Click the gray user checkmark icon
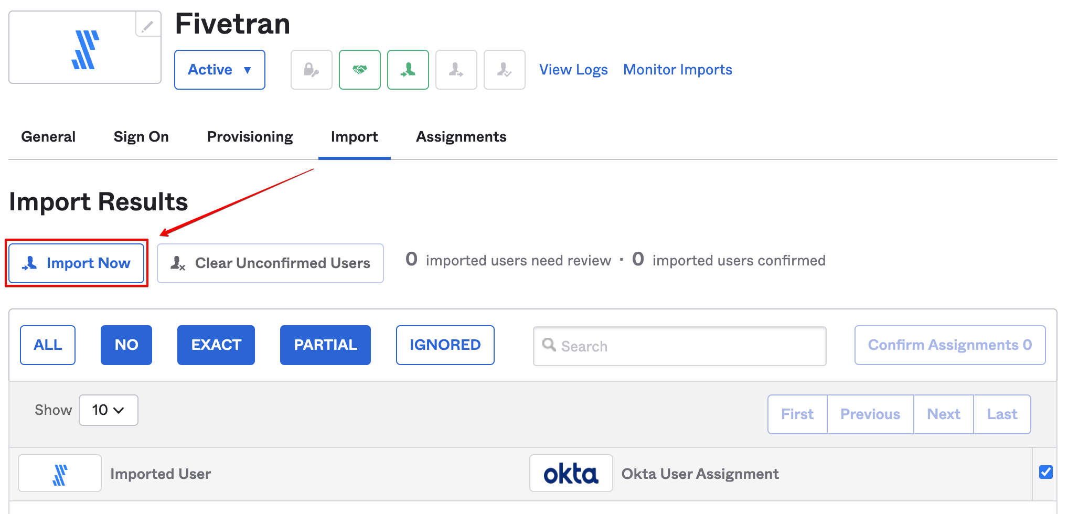Viewport: 1068px width, 514px height. [505, 70]
